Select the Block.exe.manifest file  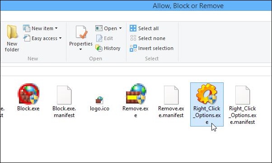point(64,102)
